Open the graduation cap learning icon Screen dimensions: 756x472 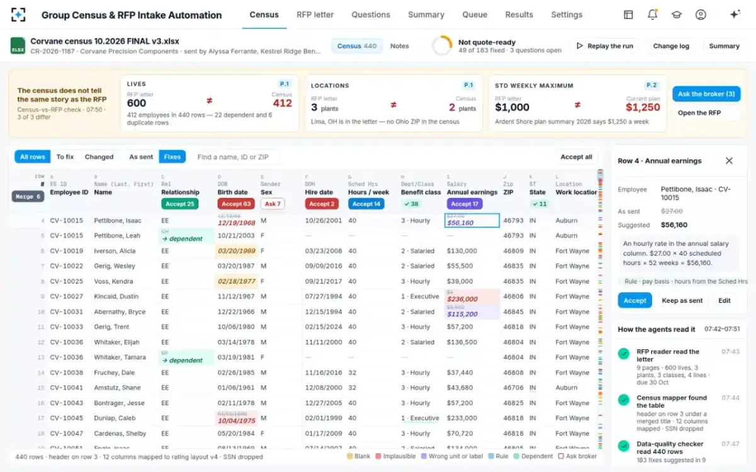677,14
